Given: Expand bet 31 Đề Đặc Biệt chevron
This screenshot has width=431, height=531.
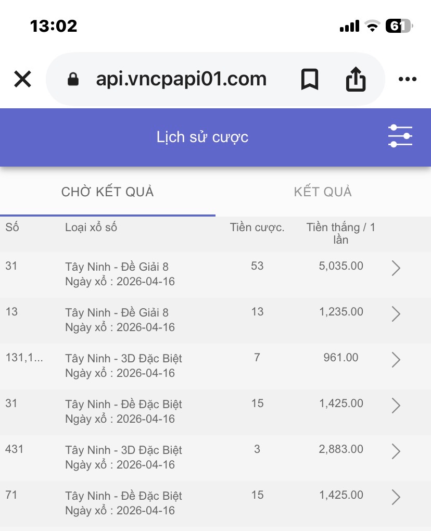Looking at the screenshot, I should tap(396, 406).
